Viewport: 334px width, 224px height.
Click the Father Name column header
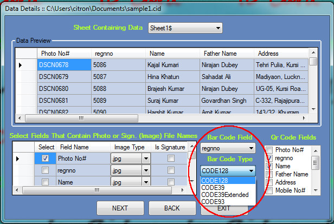tap(220, 54)
